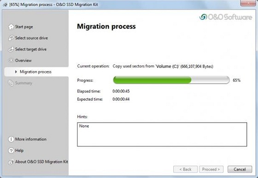258x178 pixels.
Task: Click the arrow beside Migration process
Action: (16, 72)
